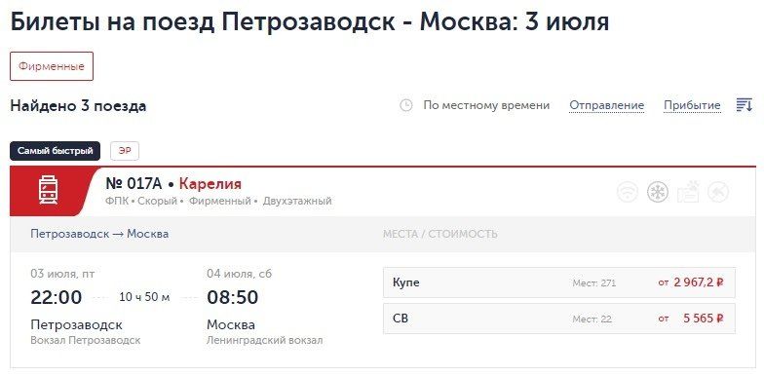Viewport: 764px width, 376px height.
Task: Sort trains by Отправление
Action: 606,105
